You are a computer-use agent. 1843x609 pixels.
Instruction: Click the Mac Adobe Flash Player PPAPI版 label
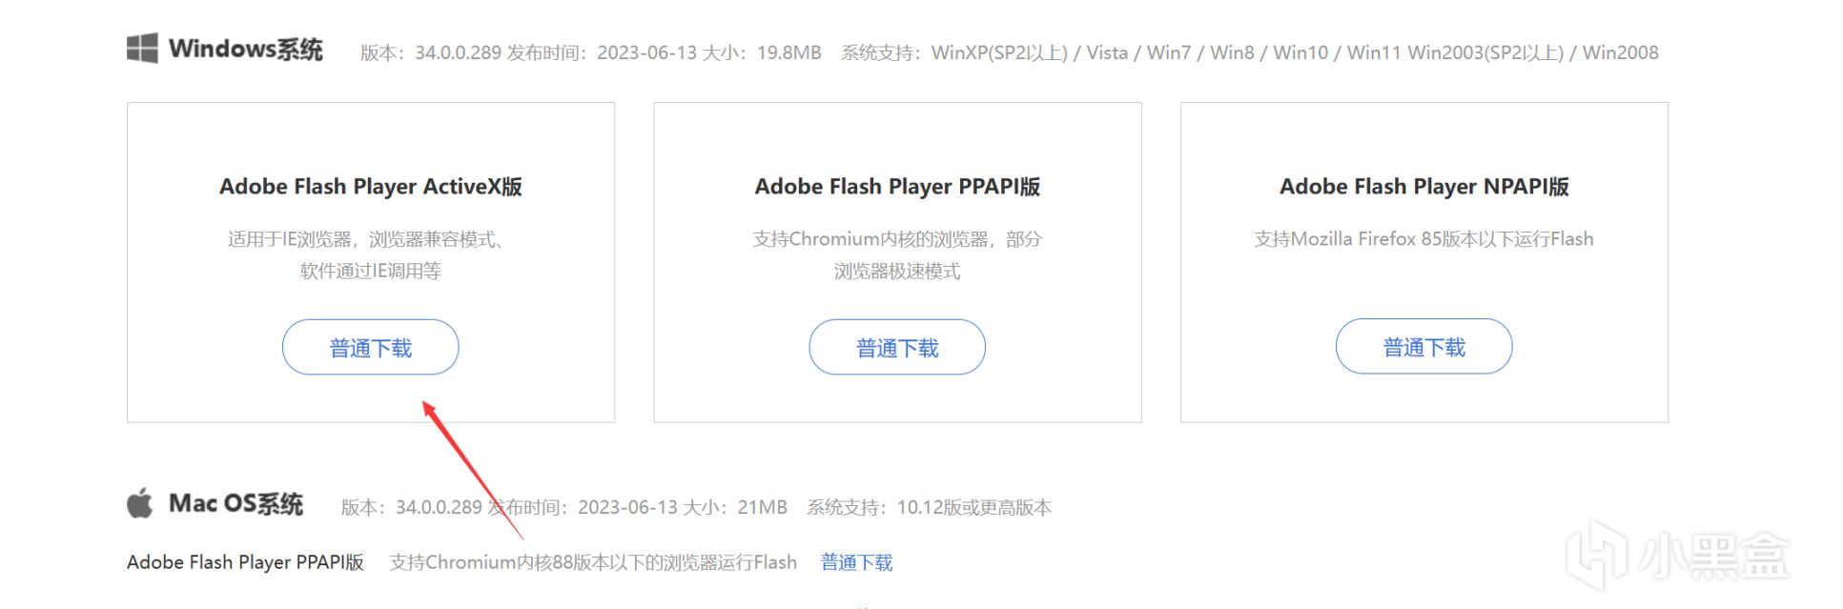(x=245, y=562)
